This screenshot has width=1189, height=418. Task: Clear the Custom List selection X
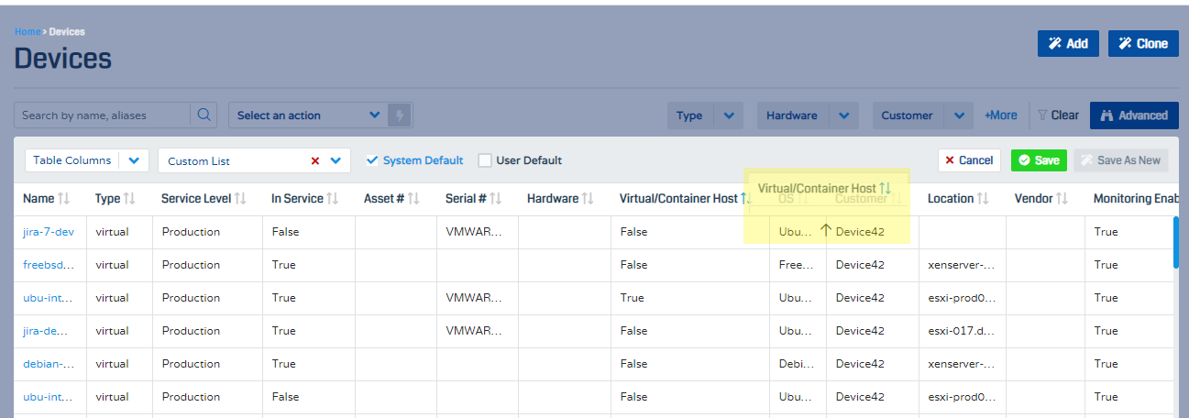314,160
